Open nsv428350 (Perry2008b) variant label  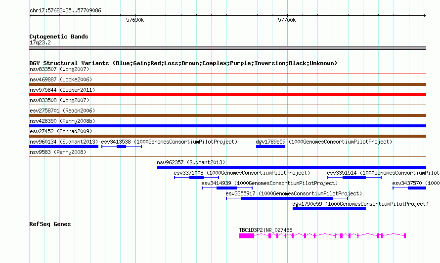(x=62, y=121)
